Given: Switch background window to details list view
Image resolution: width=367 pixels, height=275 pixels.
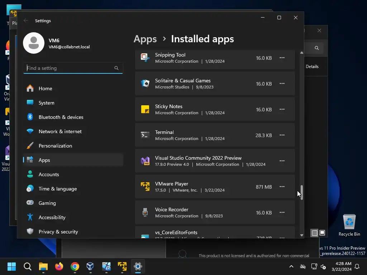Looking at the screenshot, I should tap(314, 233).
